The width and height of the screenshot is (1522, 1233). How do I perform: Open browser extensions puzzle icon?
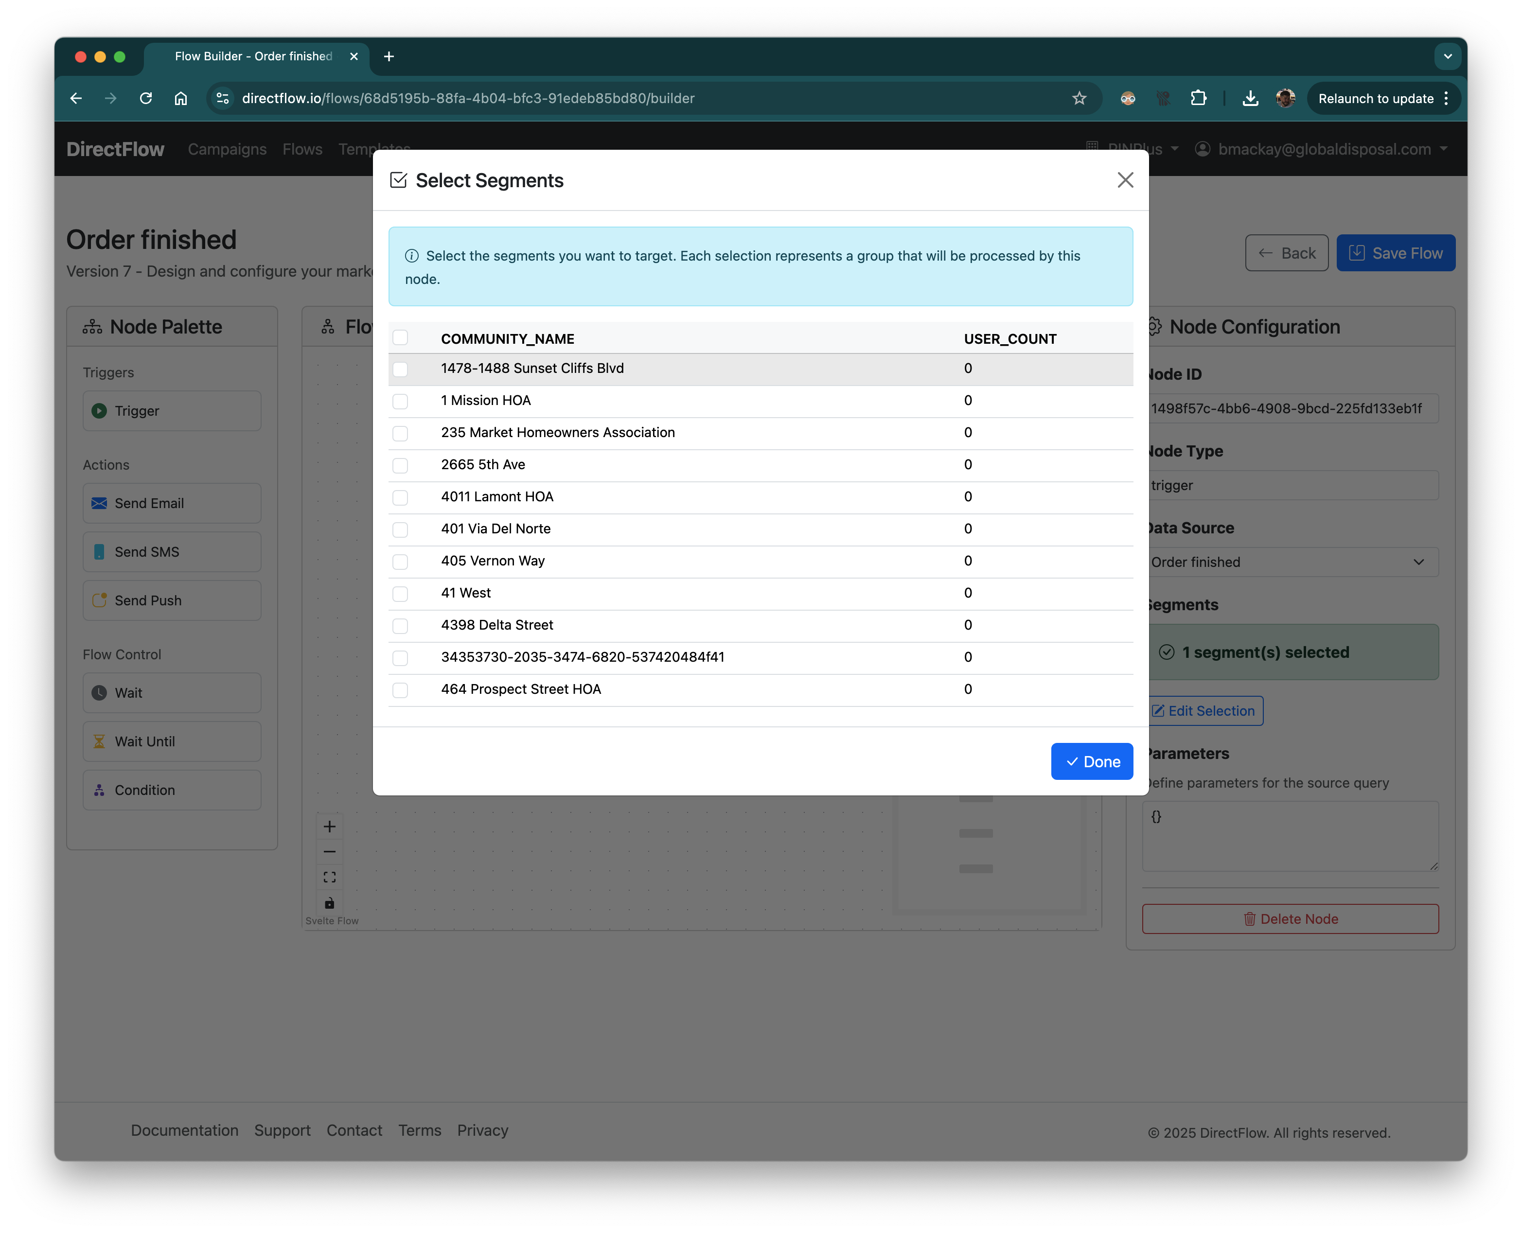click(x=1198, y=98)
